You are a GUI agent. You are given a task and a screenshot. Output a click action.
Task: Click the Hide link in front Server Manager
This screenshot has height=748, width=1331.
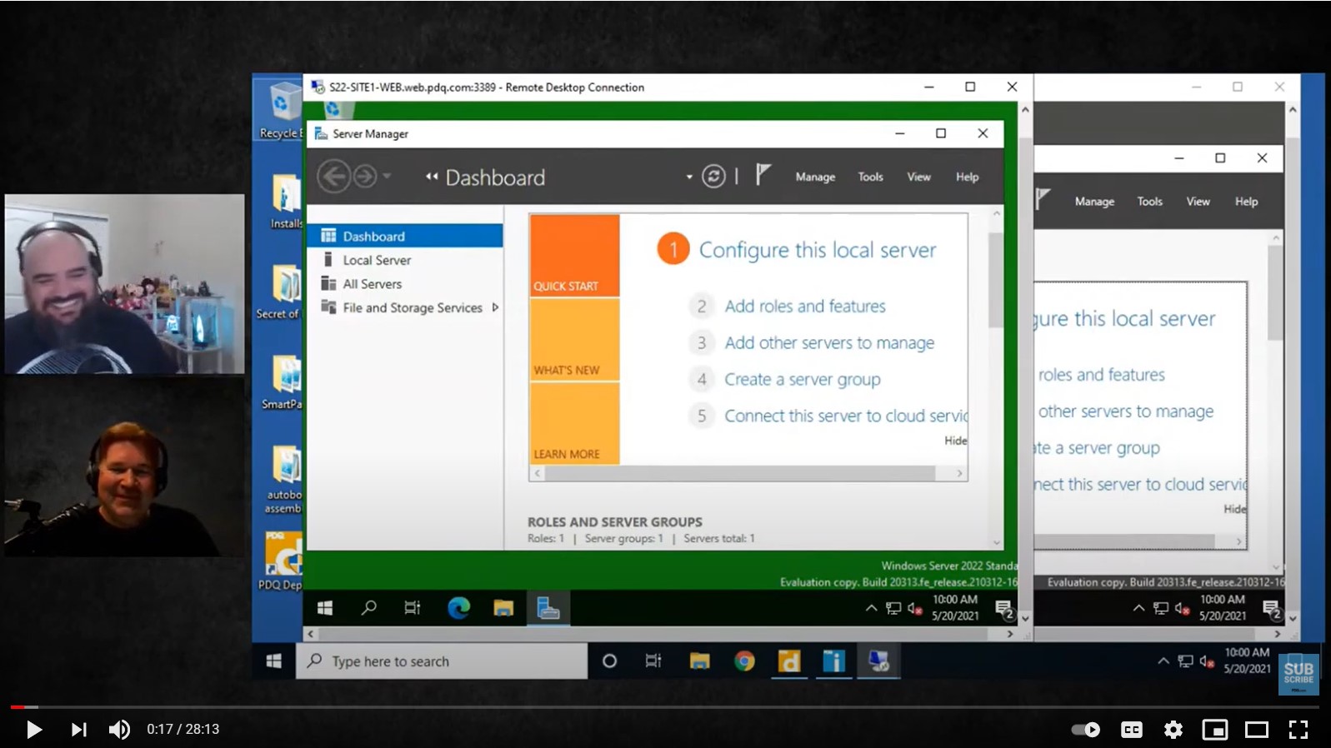(x=956, y=441)
